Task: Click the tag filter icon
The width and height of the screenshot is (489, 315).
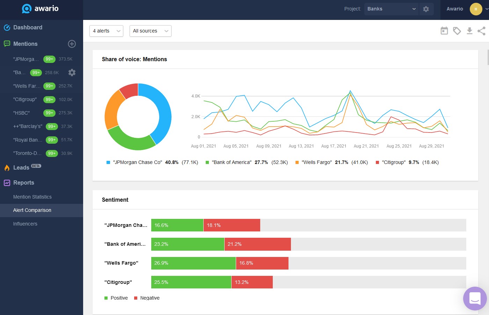Action: [457, 31]
